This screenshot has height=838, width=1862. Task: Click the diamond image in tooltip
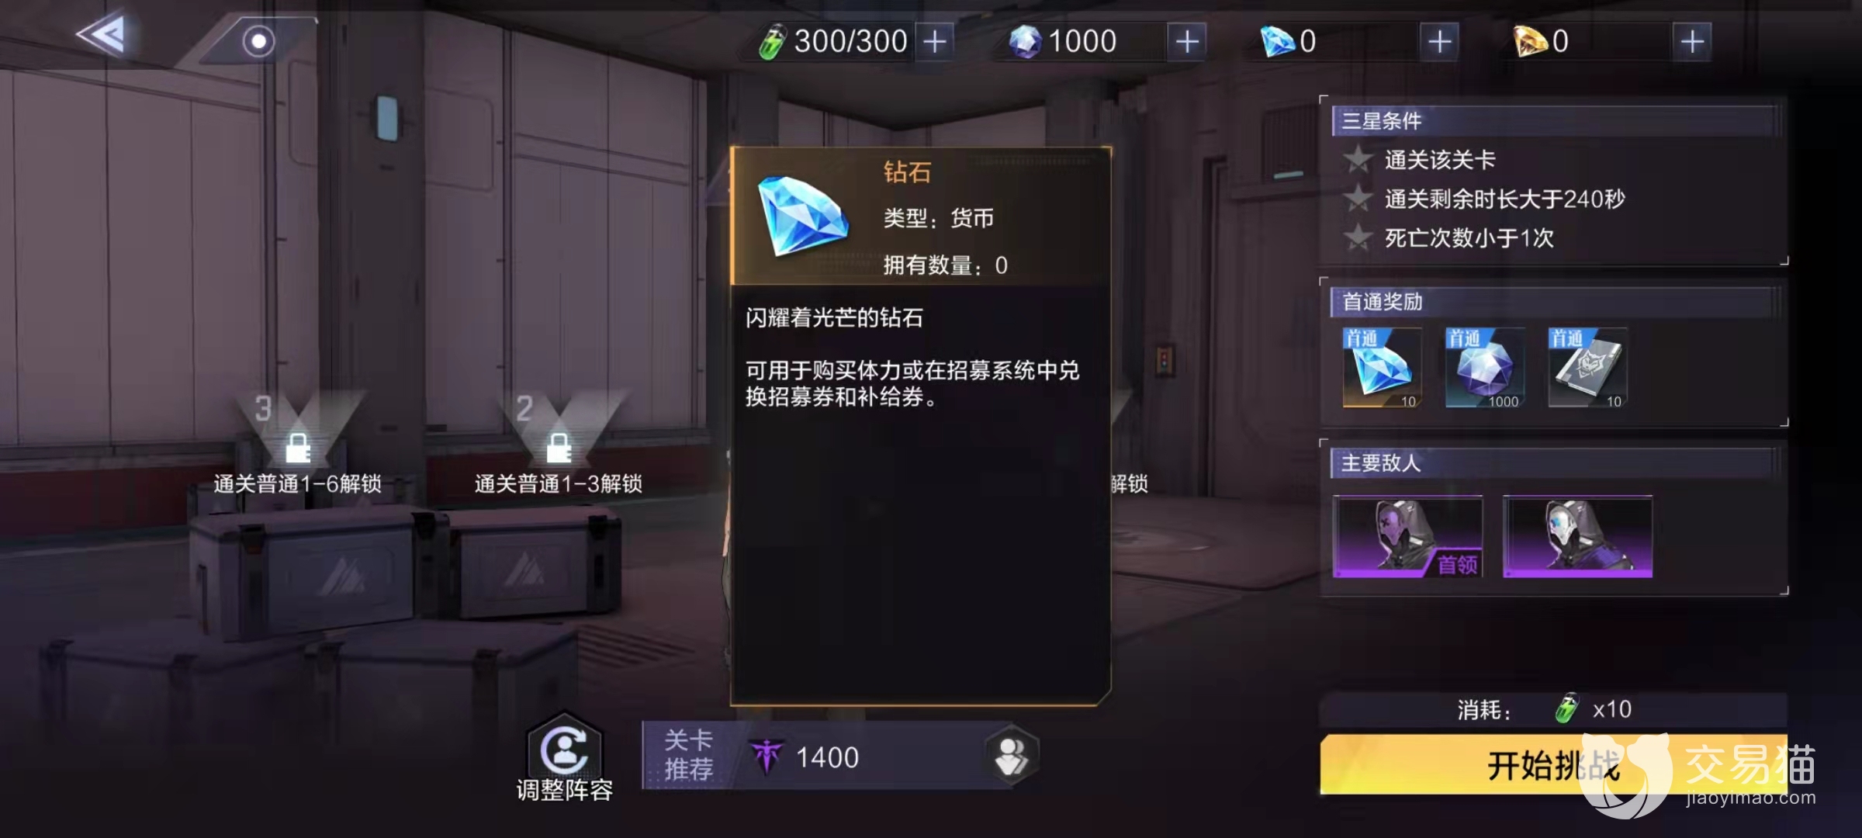(802, 216)
